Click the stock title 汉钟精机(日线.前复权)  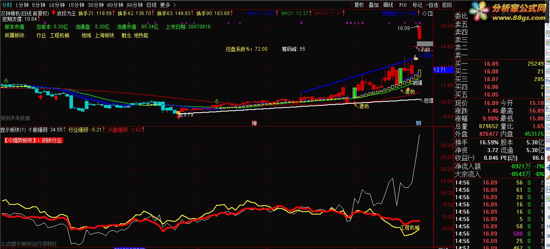[25, 13]
